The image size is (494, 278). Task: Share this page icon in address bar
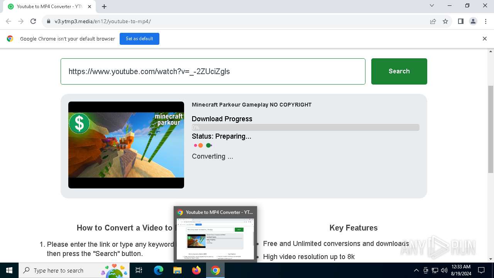(x=433, y=21)
